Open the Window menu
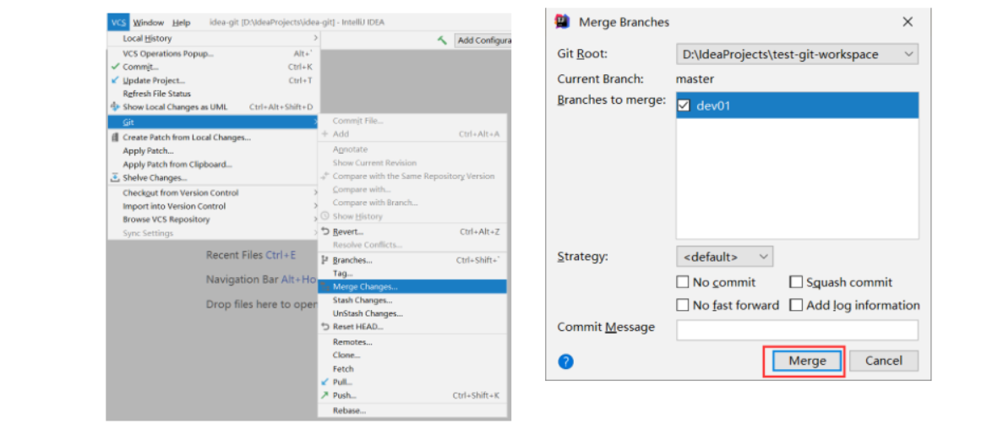The height and width of the screenshot is (429, 987). click(149, 23)
